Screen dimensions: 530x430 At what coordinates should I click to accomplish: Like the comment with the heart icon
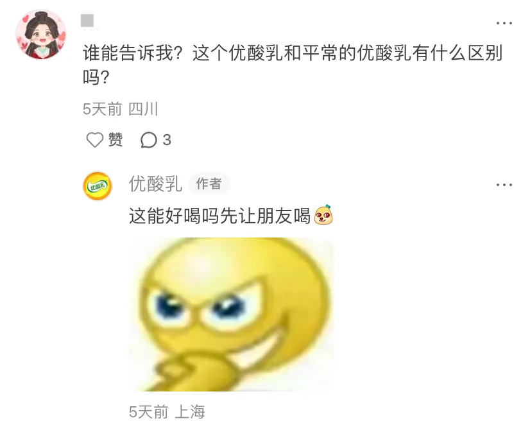pyautogui.click(x=95, y=140)
